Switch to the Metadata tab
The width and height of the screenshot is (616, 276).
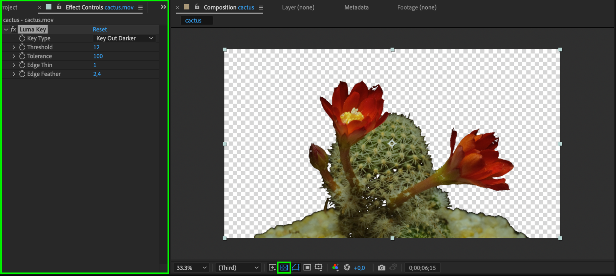pos(356,7)
